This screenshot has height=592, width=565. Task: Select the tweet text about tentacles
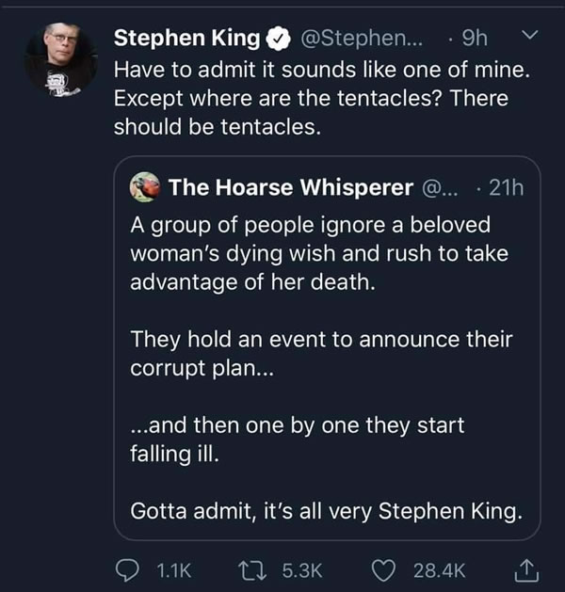[311, 98]
